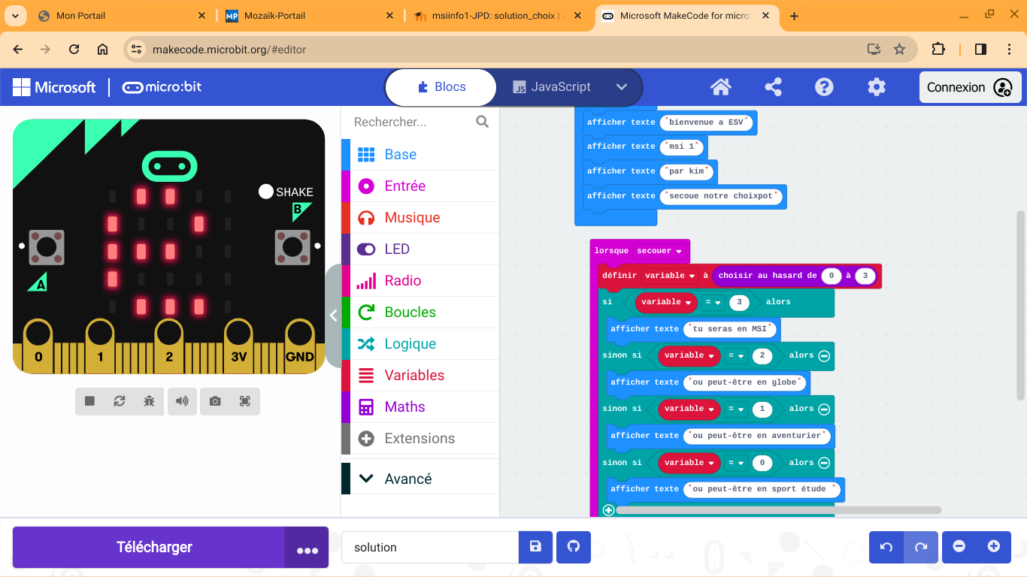Viewport: 1027px width, 577px height.
Task: Open variable dropdown in définir block
Action: pos(671,276)
